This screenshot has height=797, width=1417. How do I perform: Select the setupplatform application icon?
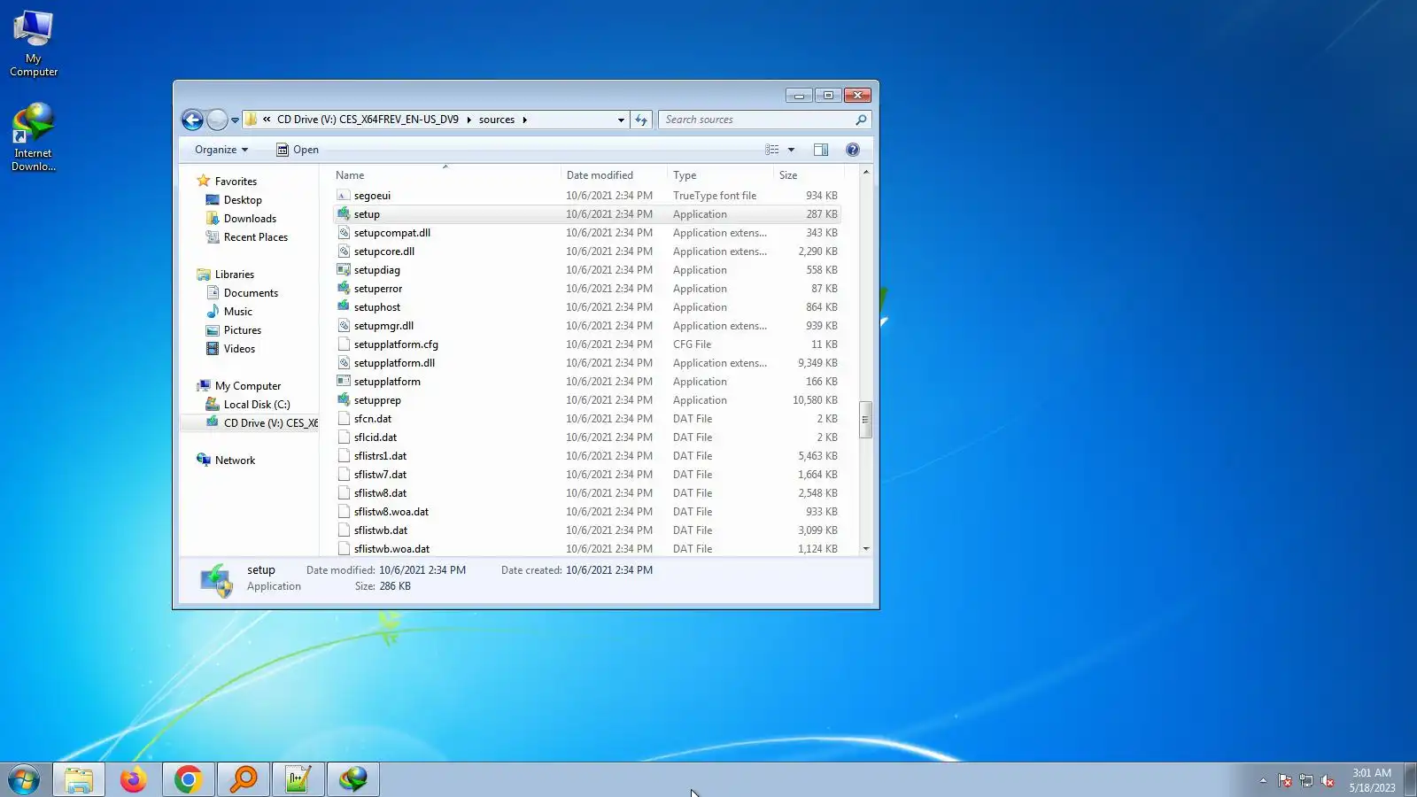click(x=344, y=382)
